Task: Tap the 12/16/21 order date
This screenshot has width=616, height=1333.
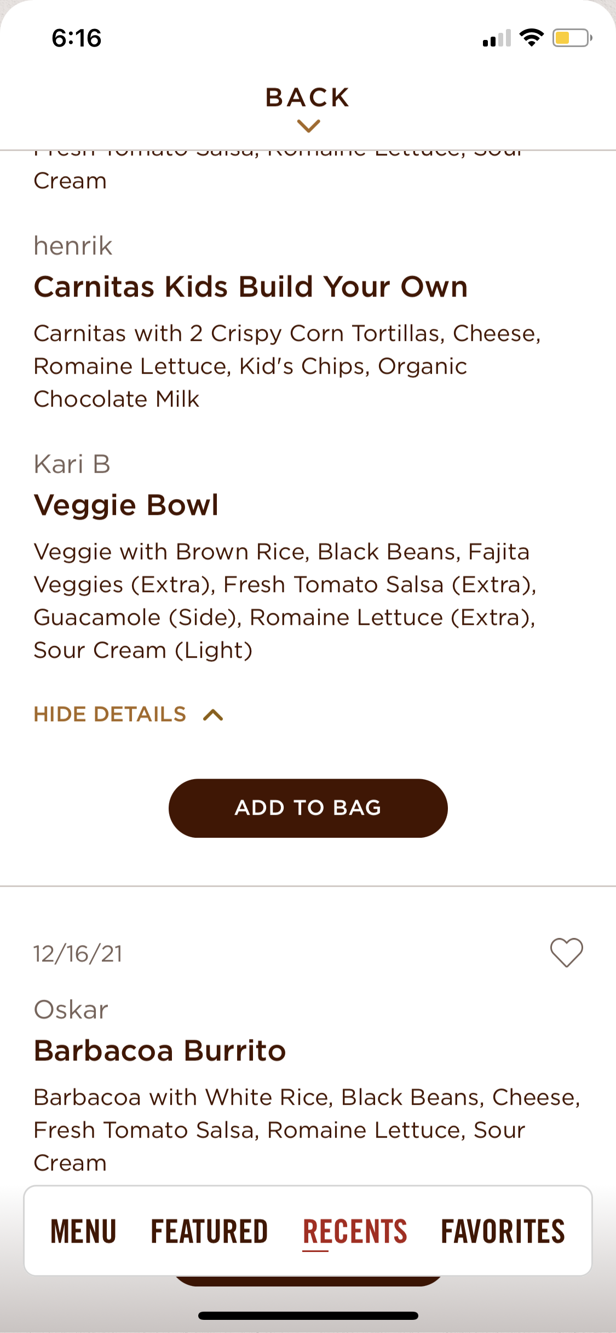Action: pyautogui.click(x=78, y=954)
